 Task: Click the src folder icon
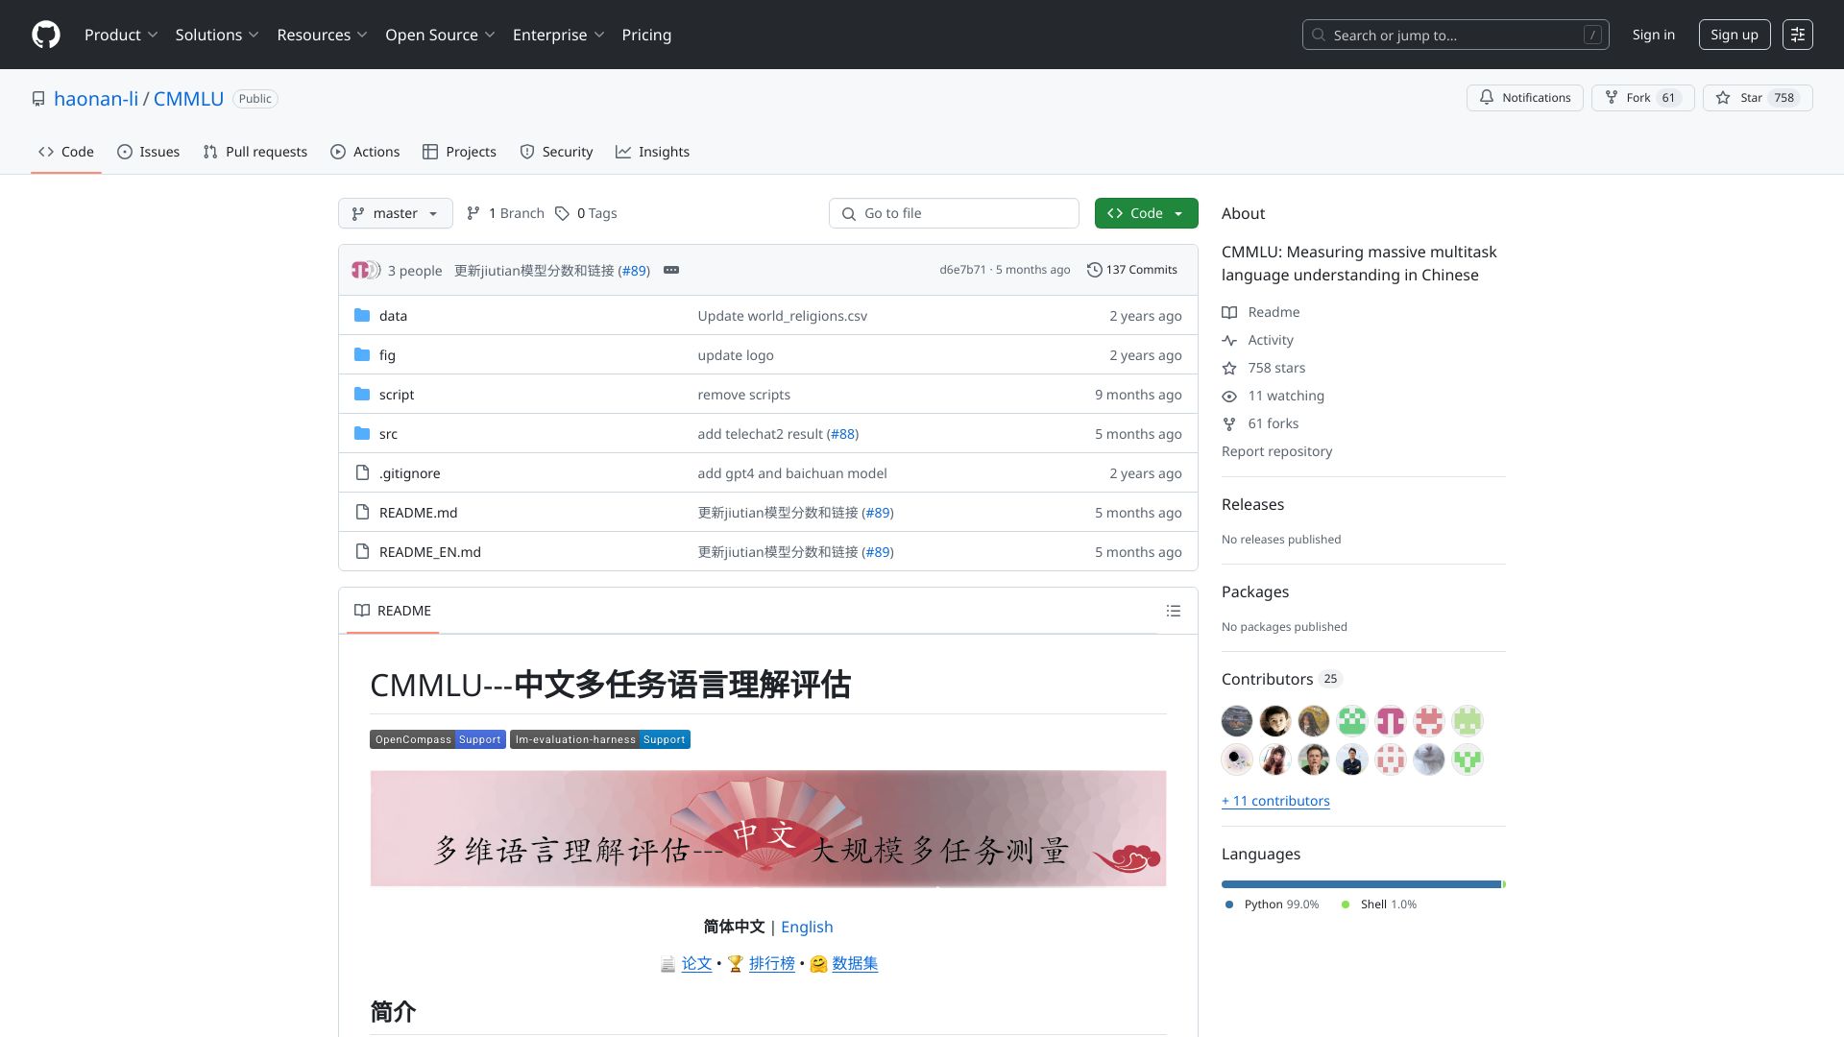[x=362, y=433]
